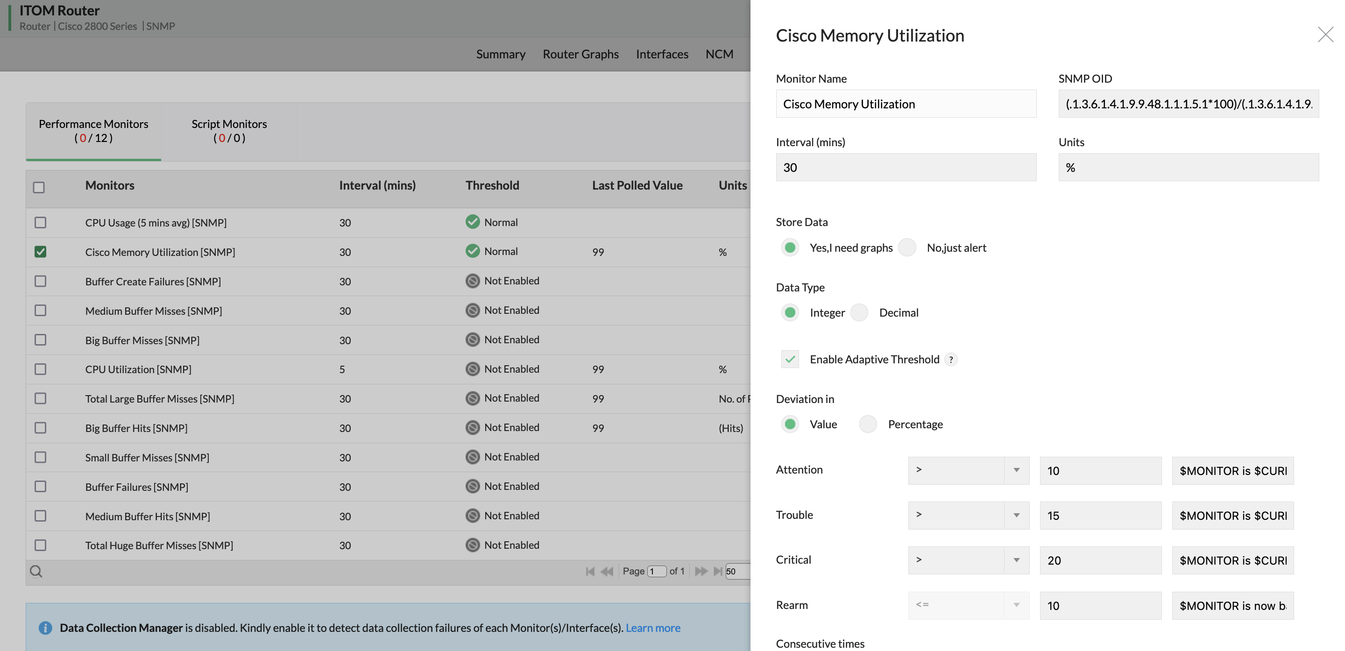Open help tooltip beside Enable Adaptive Threshold
Viewport: 1345px width, 651px height.
tap(951, 359)
